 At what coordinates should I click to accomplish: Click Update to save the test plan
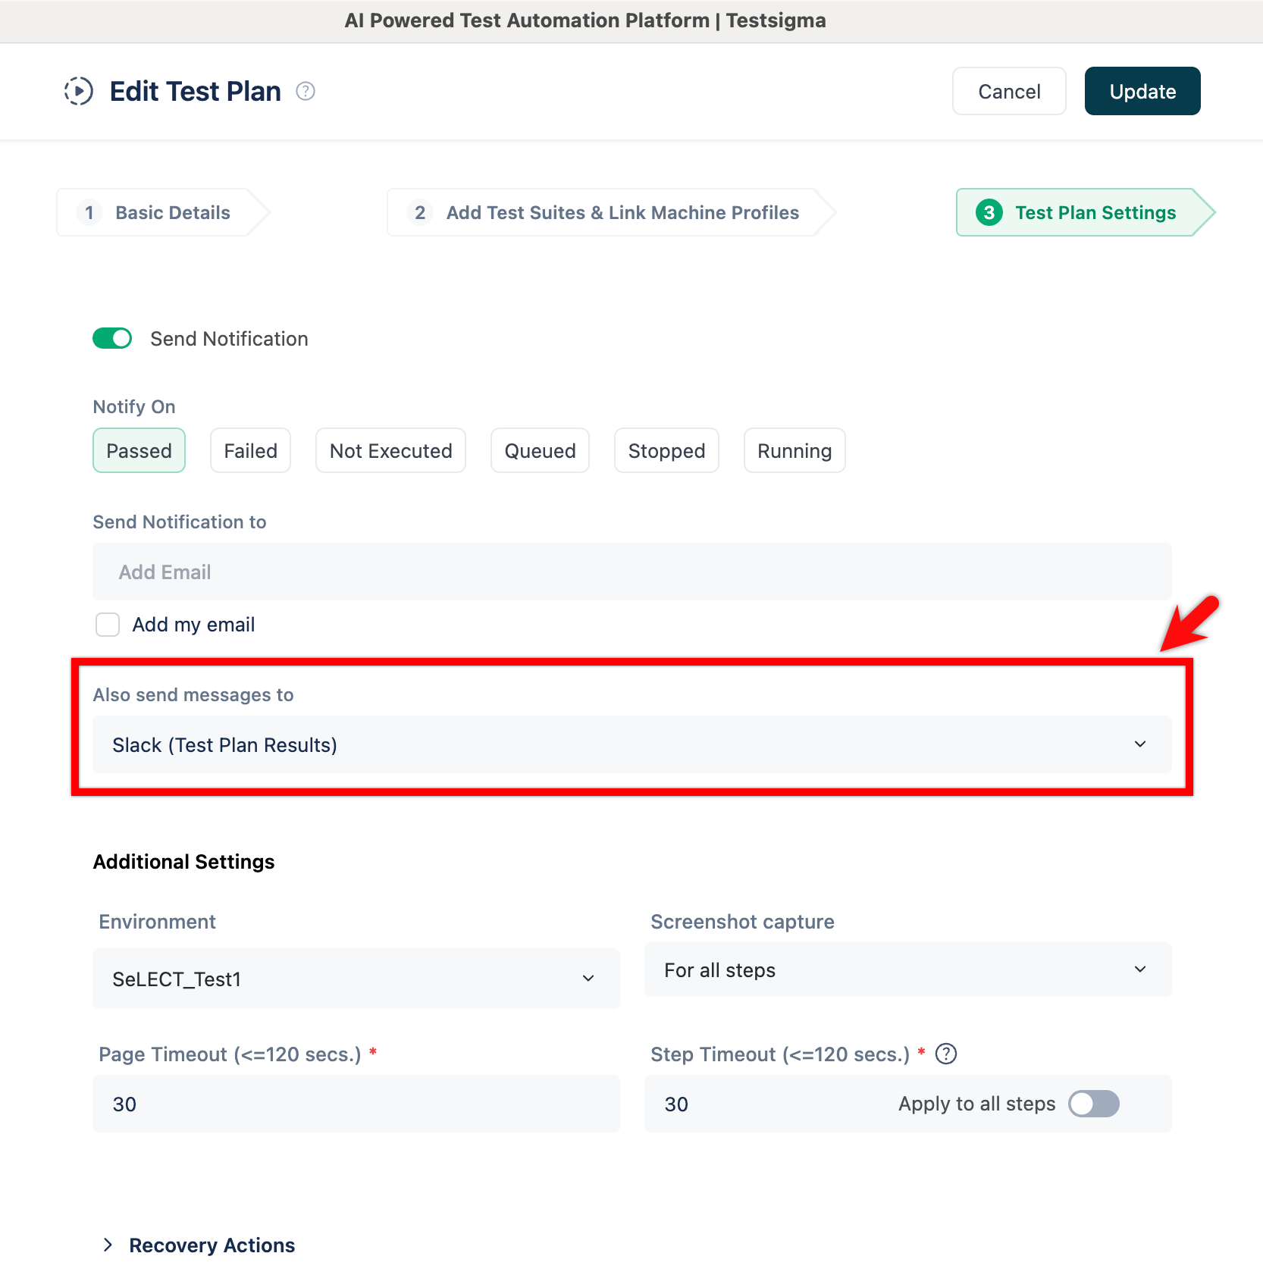click(1142, 91)
